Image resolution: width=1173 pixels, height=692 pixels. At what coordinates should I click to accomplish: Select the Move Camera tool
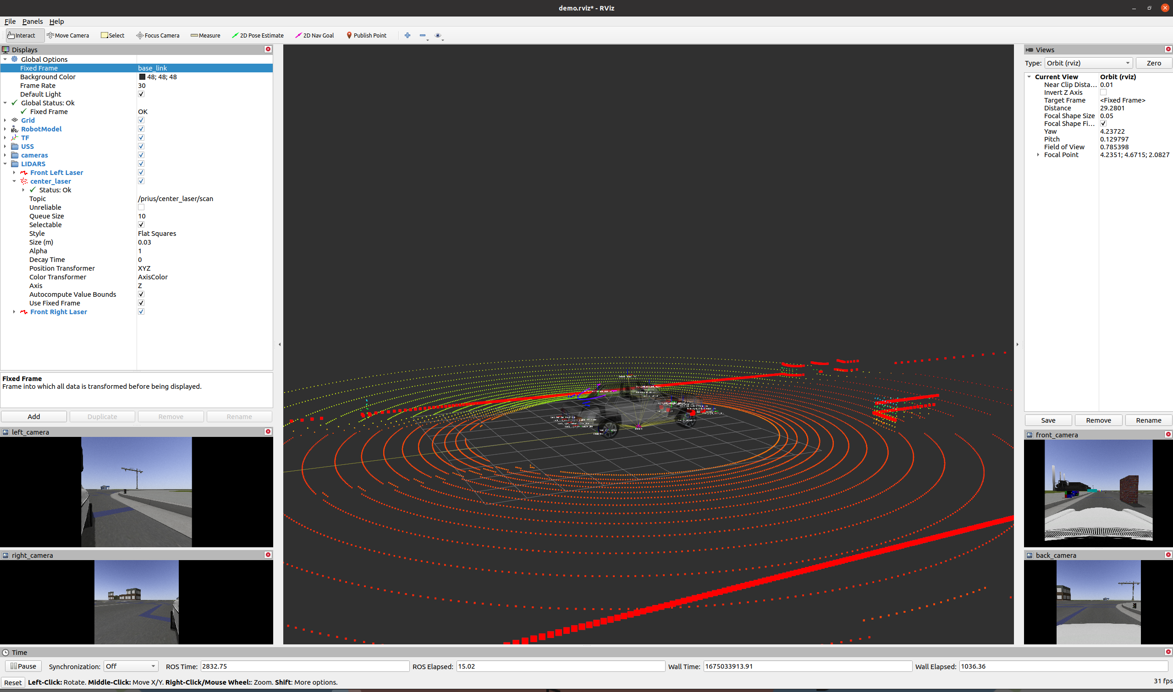point(68,35)
